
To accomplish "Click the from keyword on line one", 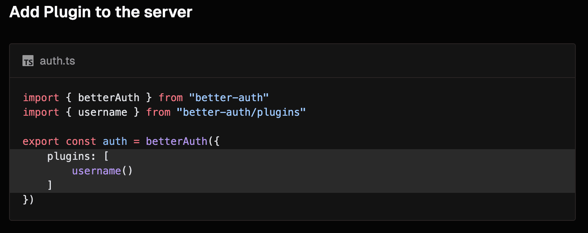I will pos(171,98).
